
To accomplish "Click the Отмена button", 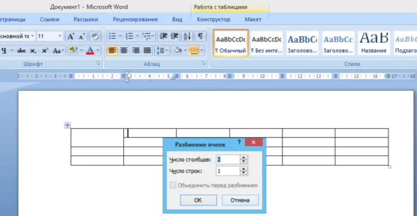I will coord(240,200).
